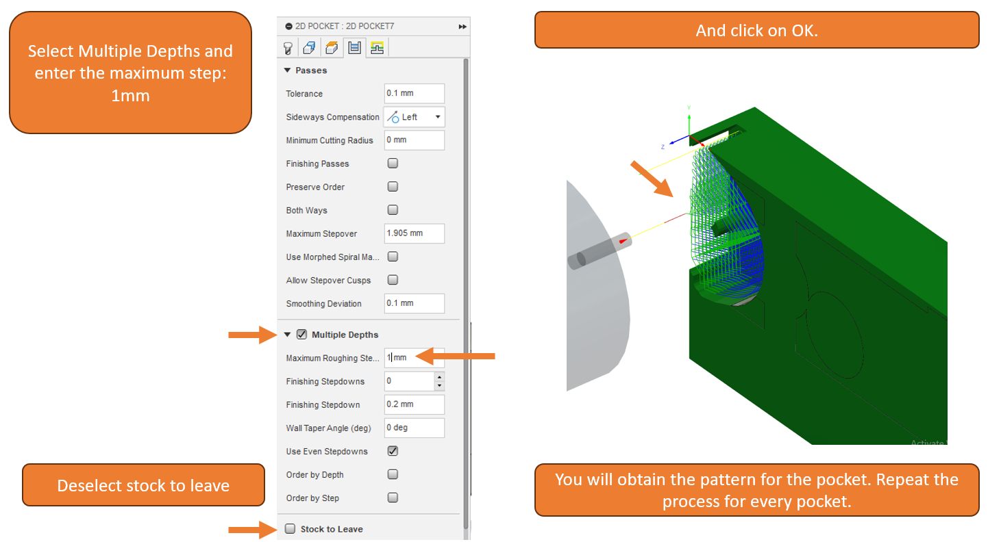The image size is (988, 542).
Task: Collapse the Multiple Depths section triangle
Action: [x=288, y=335]
